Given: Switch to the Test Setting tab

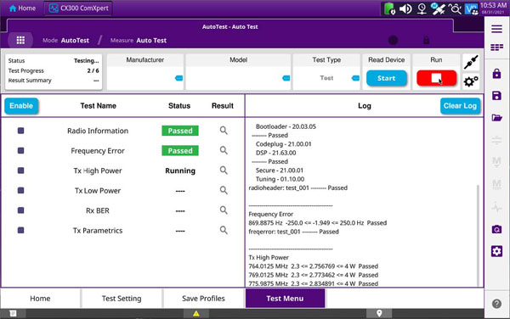Looking at the screenshot, I should click(122, 299).
